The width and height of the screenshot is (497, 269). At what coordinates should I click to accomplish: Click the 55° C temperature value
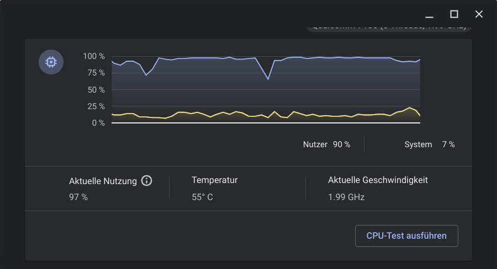[202, 197]
